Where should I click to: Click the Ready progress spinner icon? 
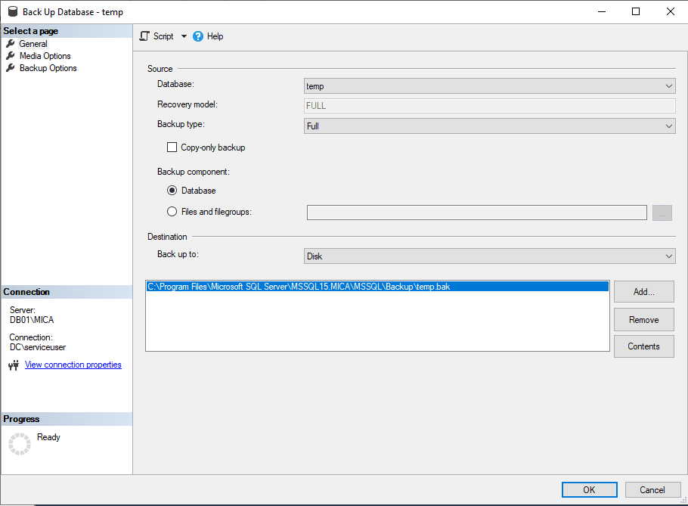tap(20, 444)
